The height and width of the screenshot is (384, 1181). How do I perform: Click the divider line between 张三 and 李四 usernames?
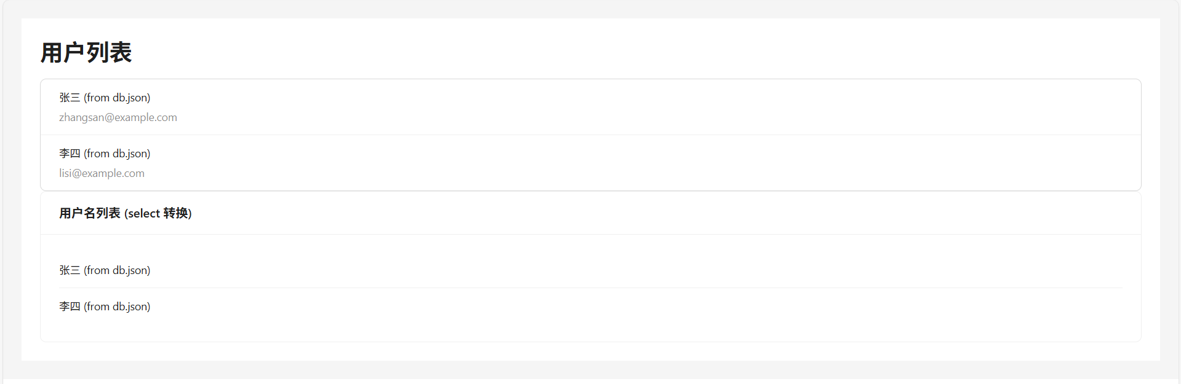point(591,288)
